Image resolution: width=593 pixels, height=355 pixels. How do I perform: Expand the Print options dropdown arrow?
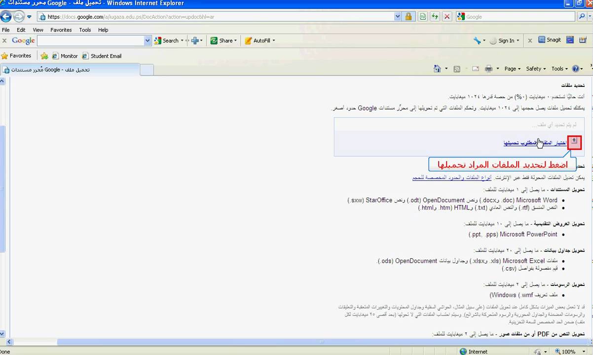(x=497, y=69)
